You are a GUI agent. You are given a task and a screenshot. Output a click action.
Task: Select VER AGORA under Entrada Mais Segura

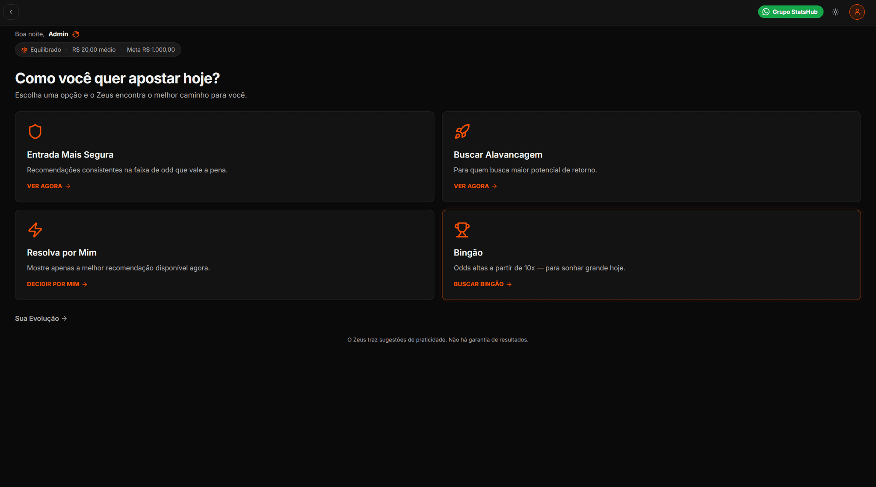[49, 186]
